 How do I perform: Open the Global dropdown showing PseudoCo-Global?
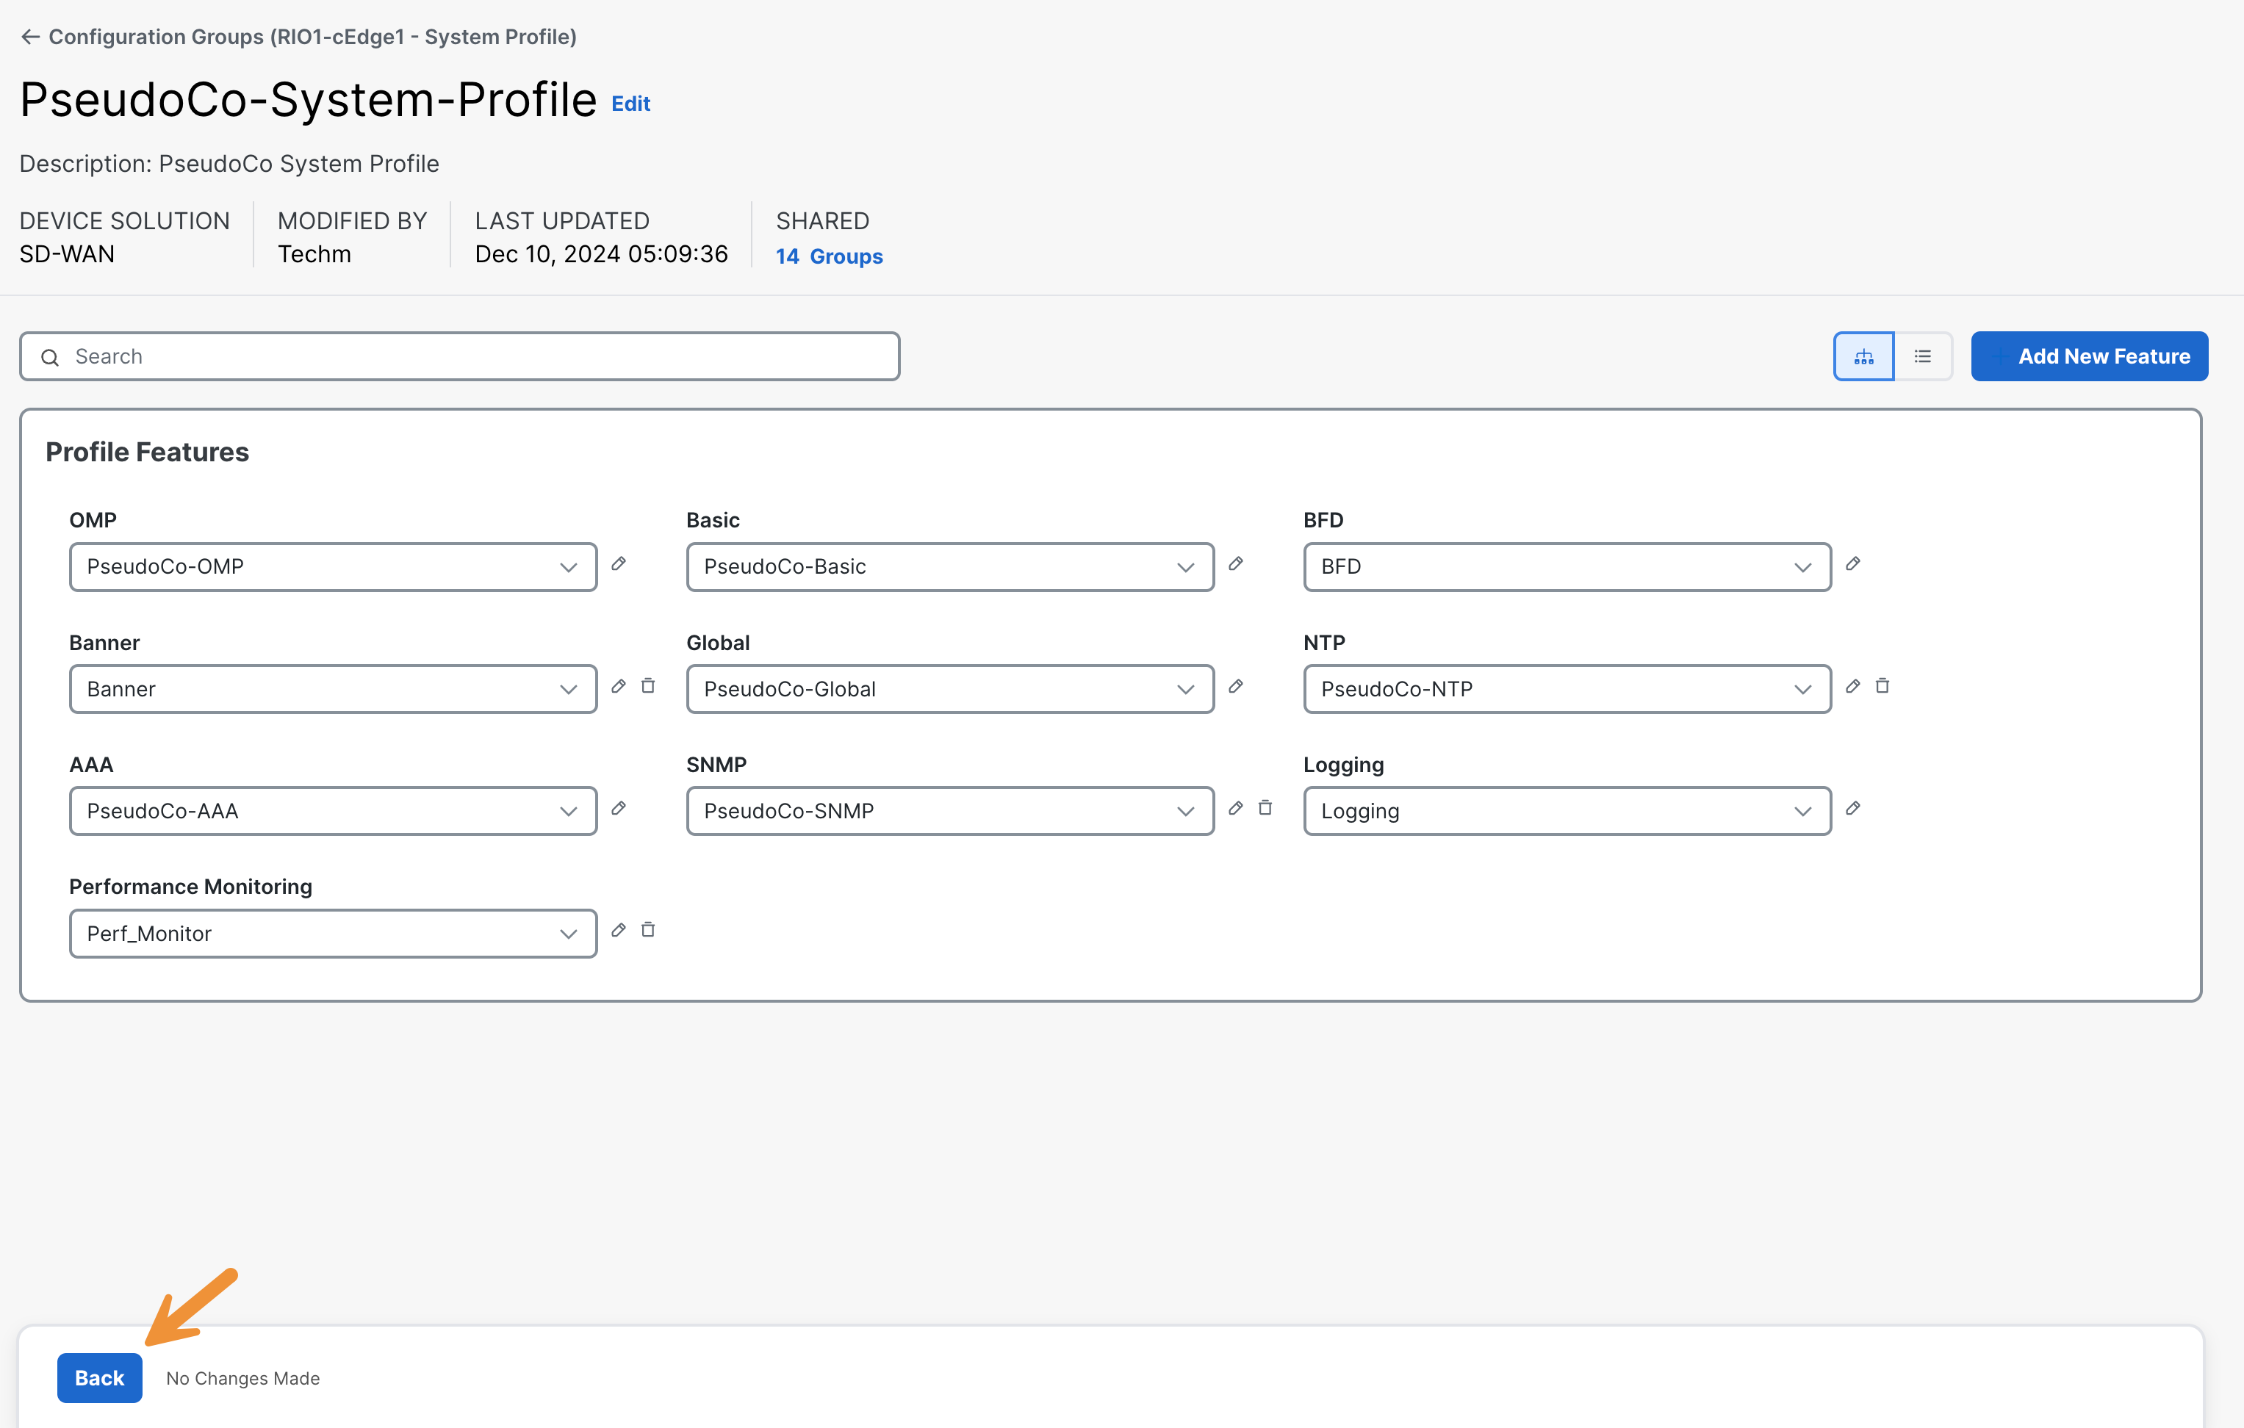click(951, 689)
